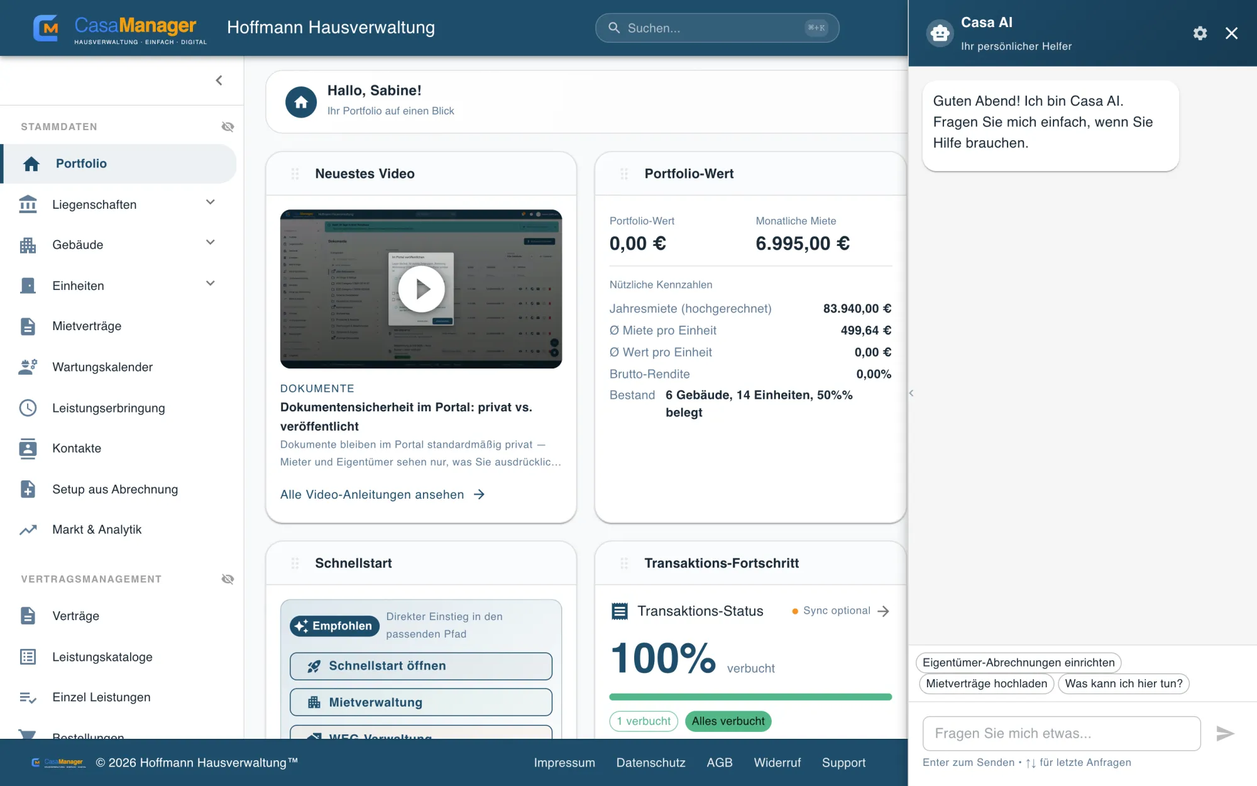Viewport: 1257px width, 786px height.
Task: Open the Widerruf footer link
Action: [777, 763]
